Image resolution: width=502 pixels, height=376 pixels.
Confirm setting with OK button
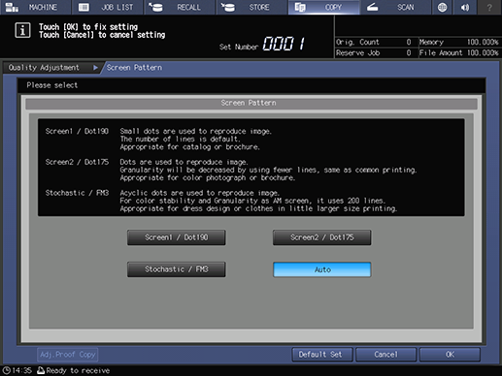click(450, 355)
